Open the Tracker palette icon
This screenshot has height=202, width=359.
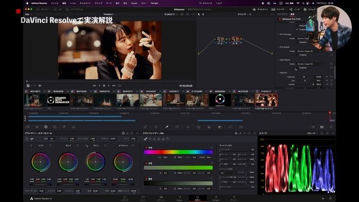188,127
